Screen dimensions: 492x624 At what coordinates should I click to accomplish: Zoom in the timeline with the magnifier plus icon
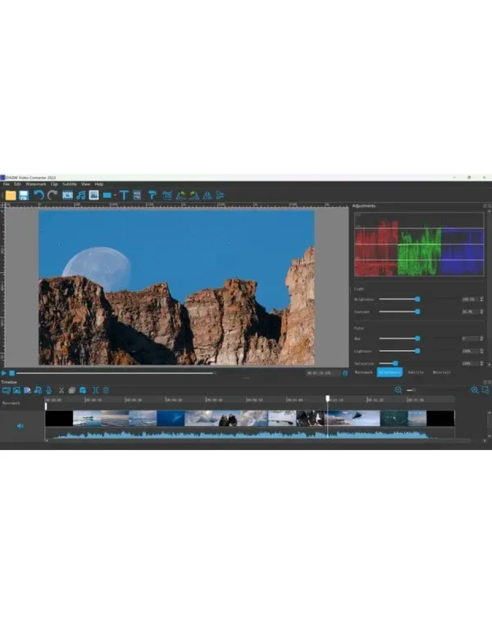[x=475, y=390]
